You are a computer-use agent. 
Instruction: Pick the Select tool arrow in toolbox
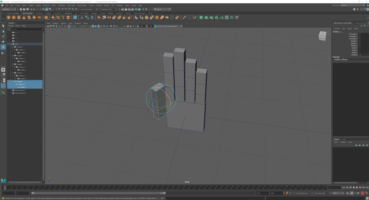pos(3,25)
